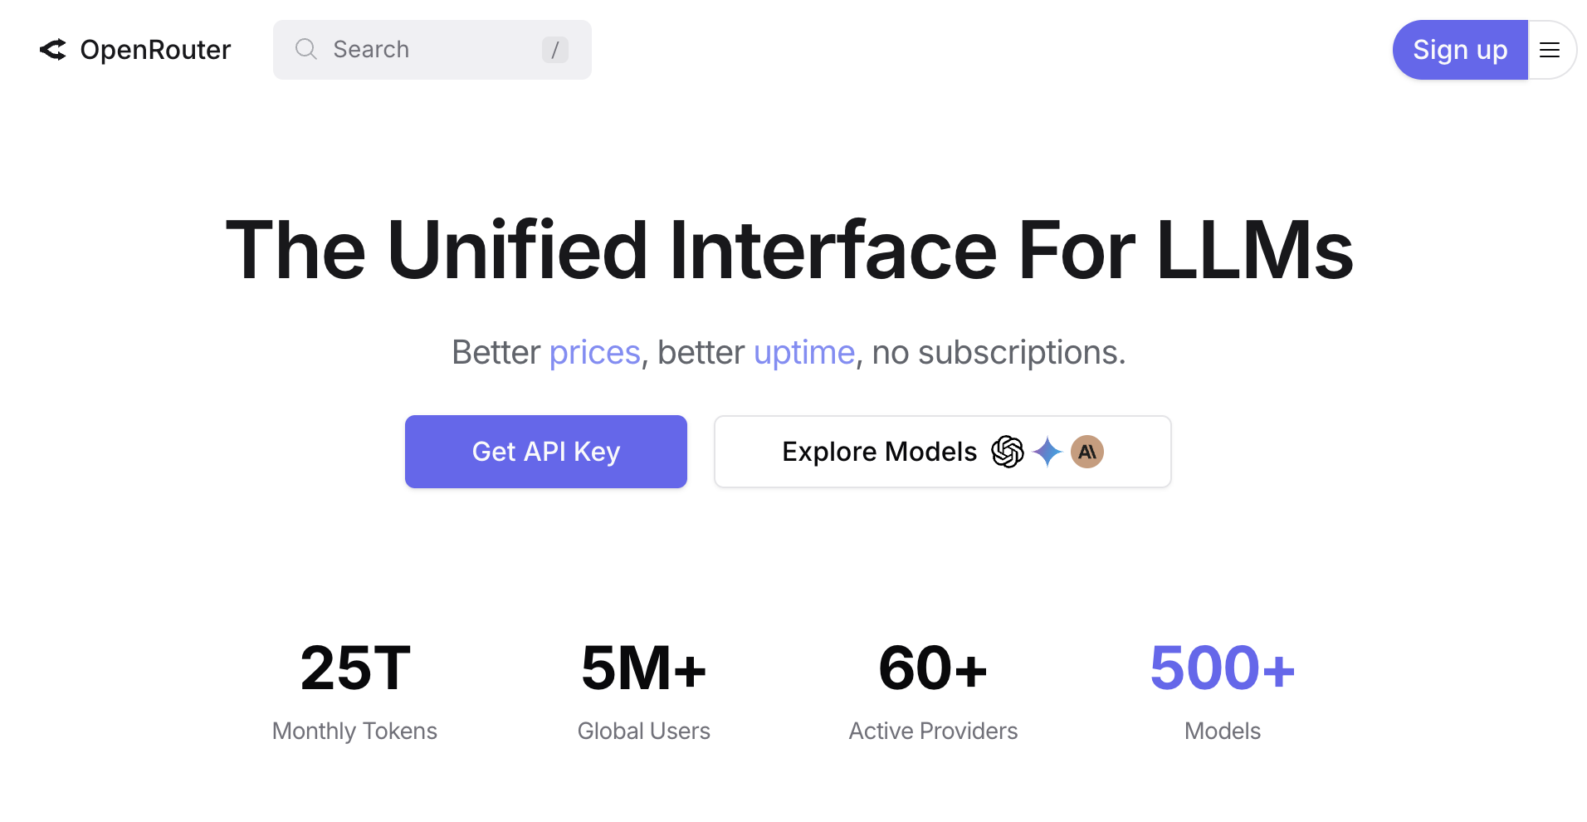Viewport: 1587px width, 822px height.
Task: Click the 5M+ Global Users figure
Action: pos(643,668)
